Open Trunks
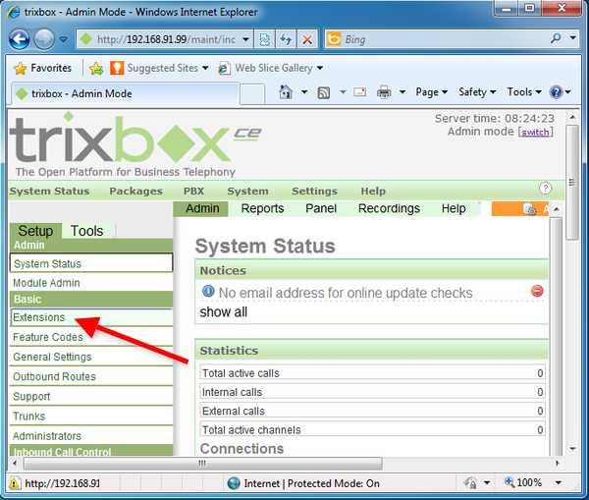Image resolution: width=589 pixels, height=500 pixels. pyautogui.click(x=91, y=417)
